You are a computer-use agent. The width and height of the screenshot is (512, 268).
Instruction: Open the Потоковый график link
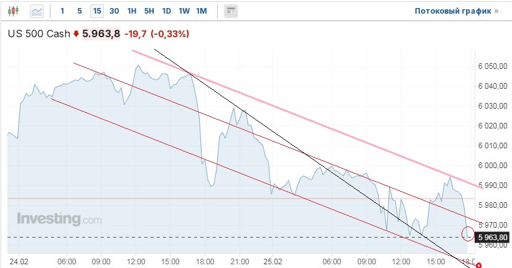[x=457, y=11]
